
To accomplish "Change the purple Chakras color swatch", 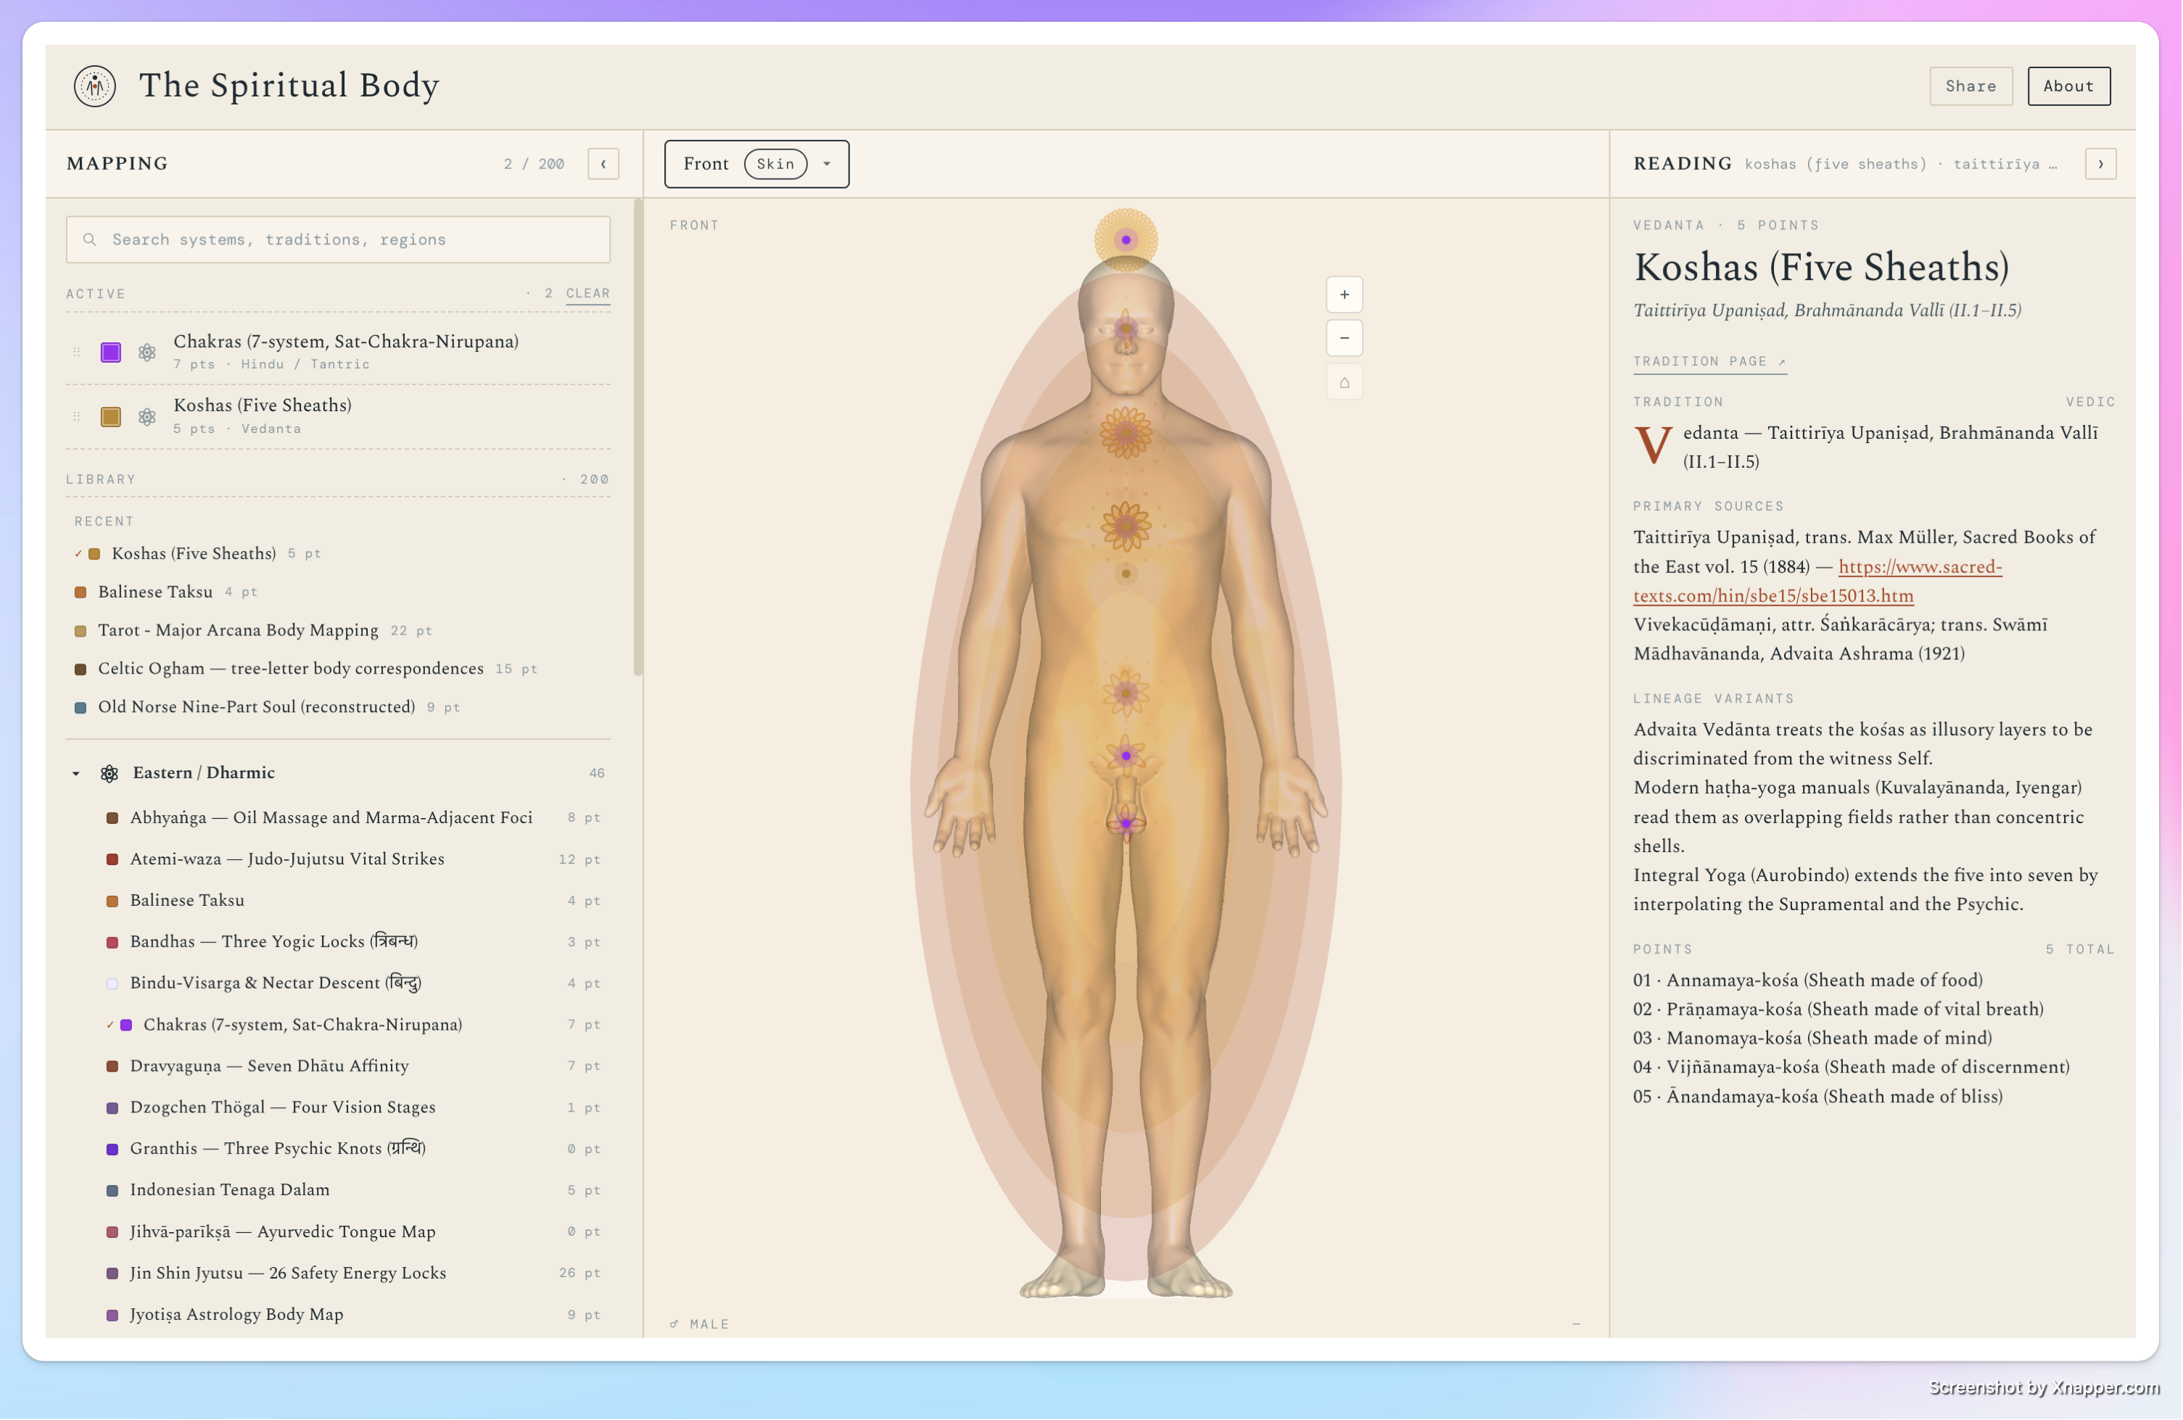I will click(111, 352).
